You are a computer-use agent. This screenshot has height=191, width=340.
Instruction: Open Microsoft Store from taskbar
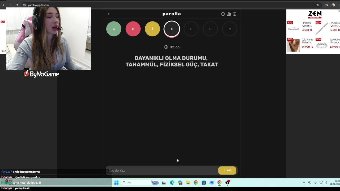(x=204, y=183)
